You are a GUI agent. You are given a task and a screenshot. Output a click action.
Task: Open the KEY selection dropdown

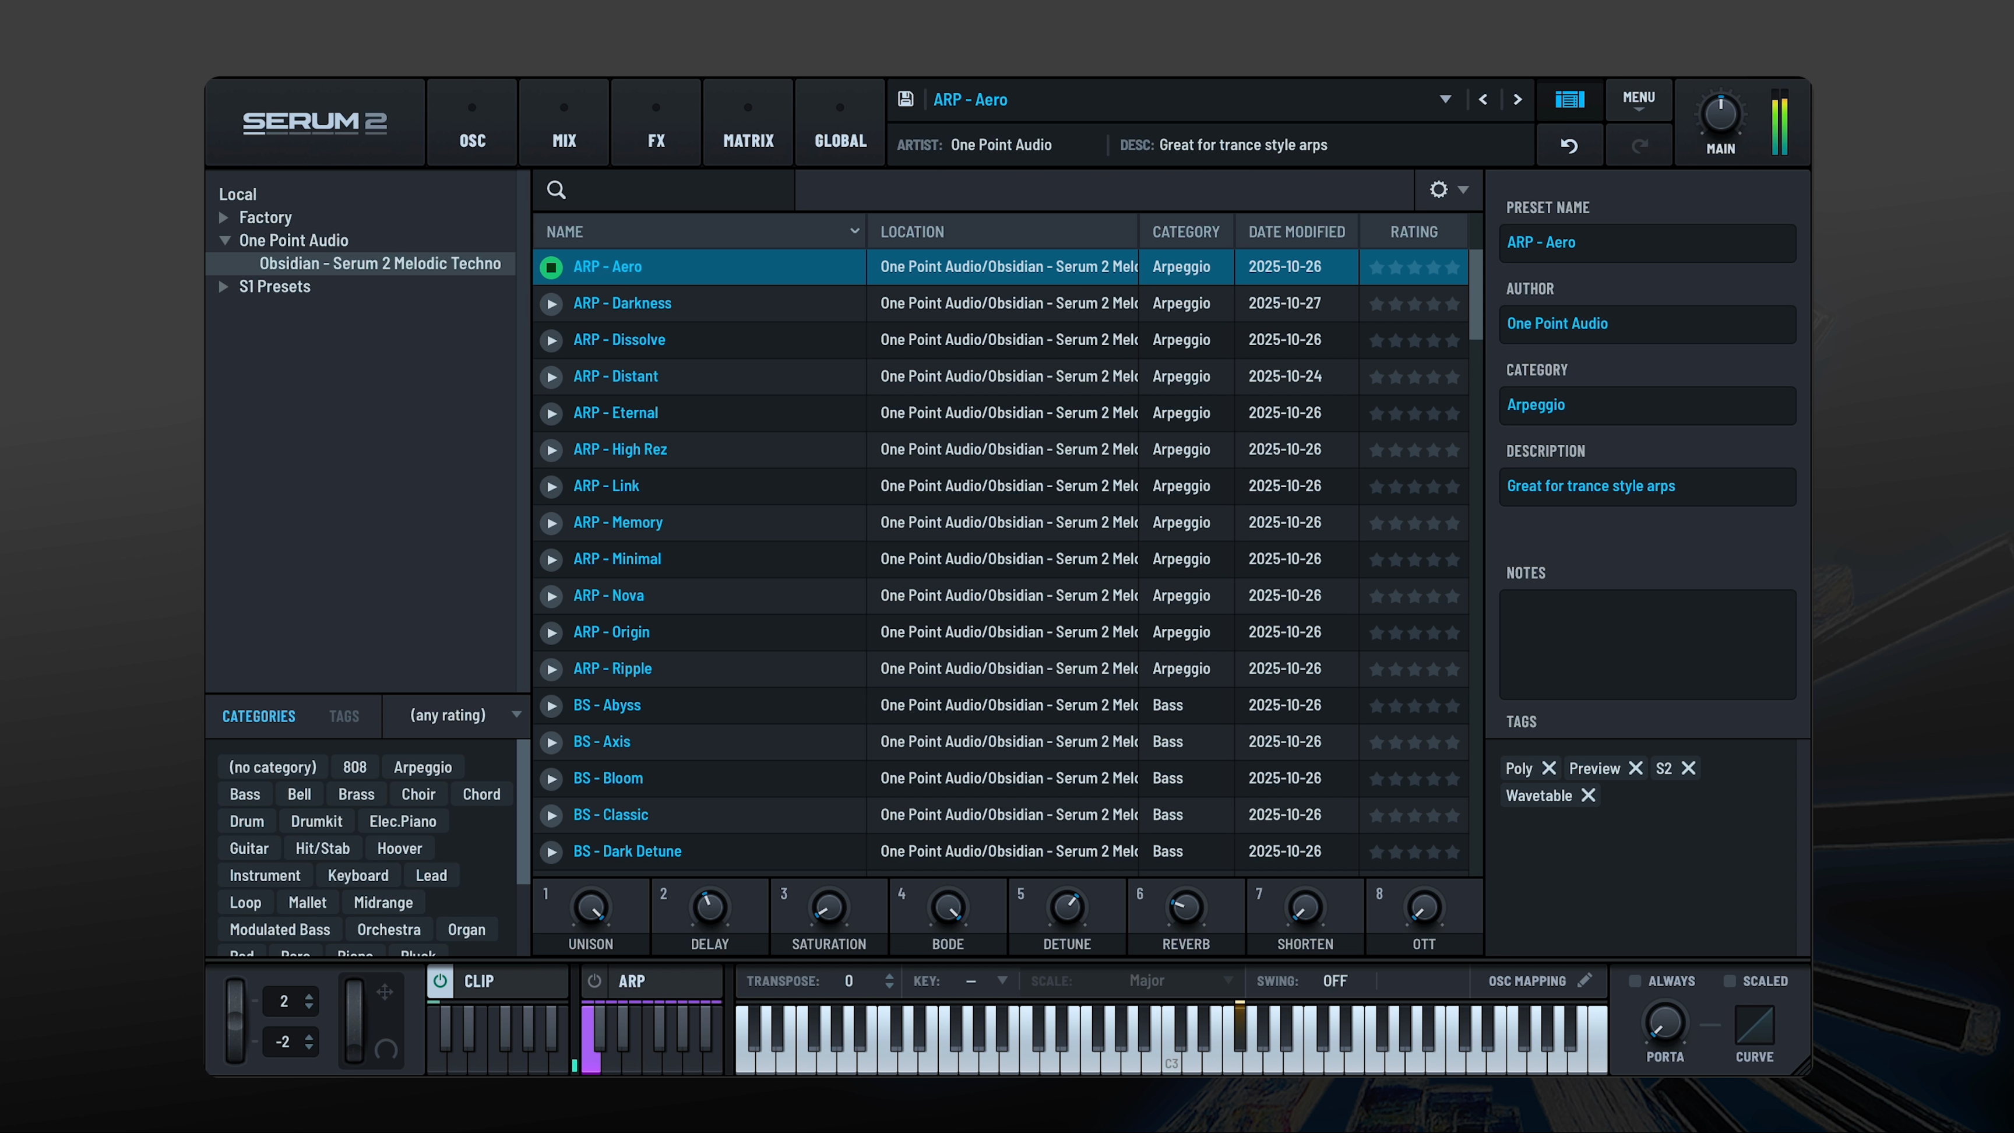(987, 980)
